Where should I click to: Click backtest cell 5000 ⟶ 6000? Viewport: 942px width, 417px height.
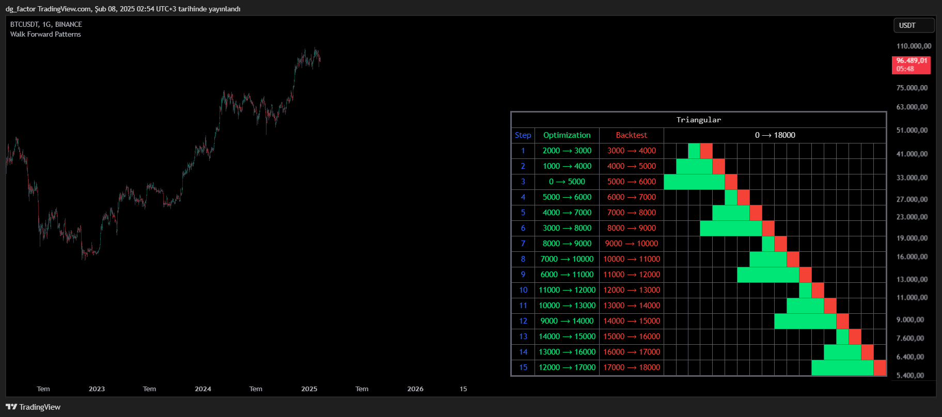click(632, 182)
